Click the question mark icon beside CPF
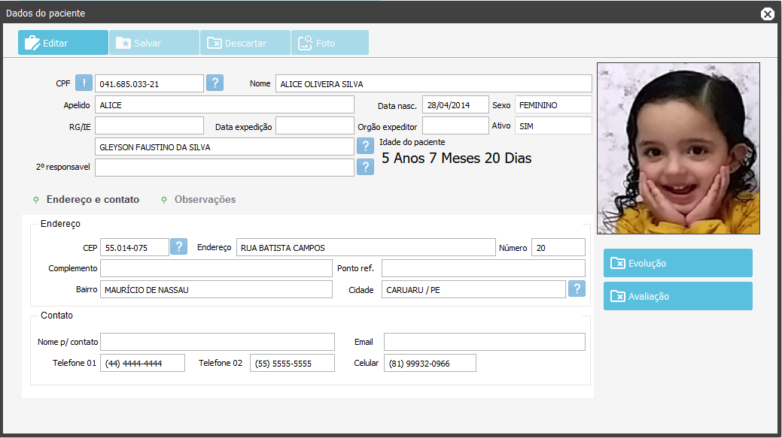 [215, 83]
